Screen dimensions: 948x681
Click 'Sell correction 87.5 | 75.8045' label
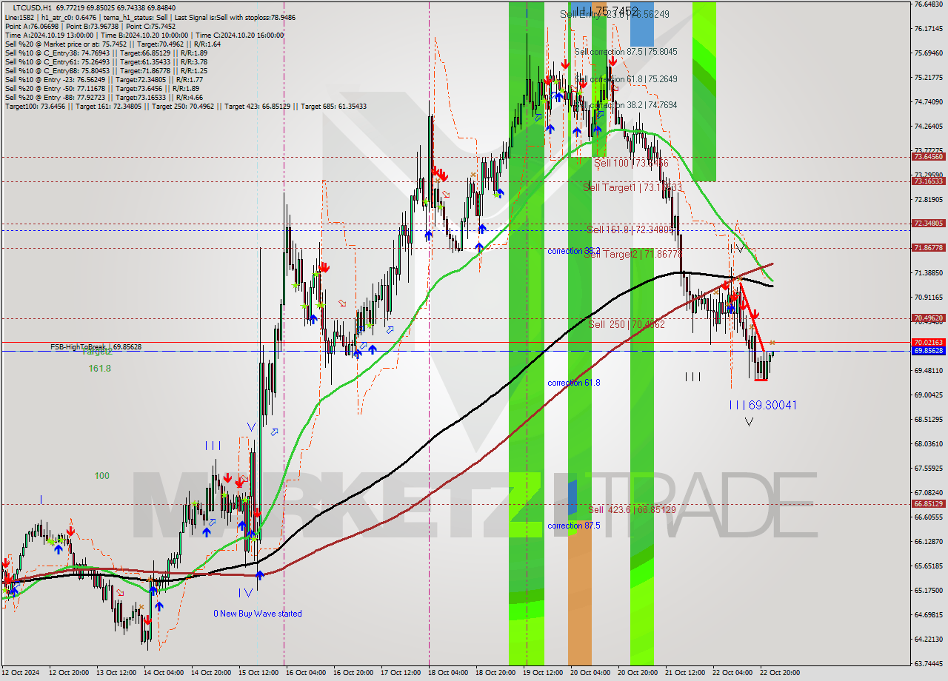click(x=626, y=52)
